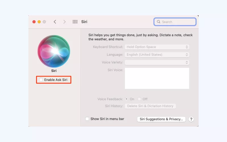
Task: Select Voice Feedback On radio button
Action: [x=127, y=99]
